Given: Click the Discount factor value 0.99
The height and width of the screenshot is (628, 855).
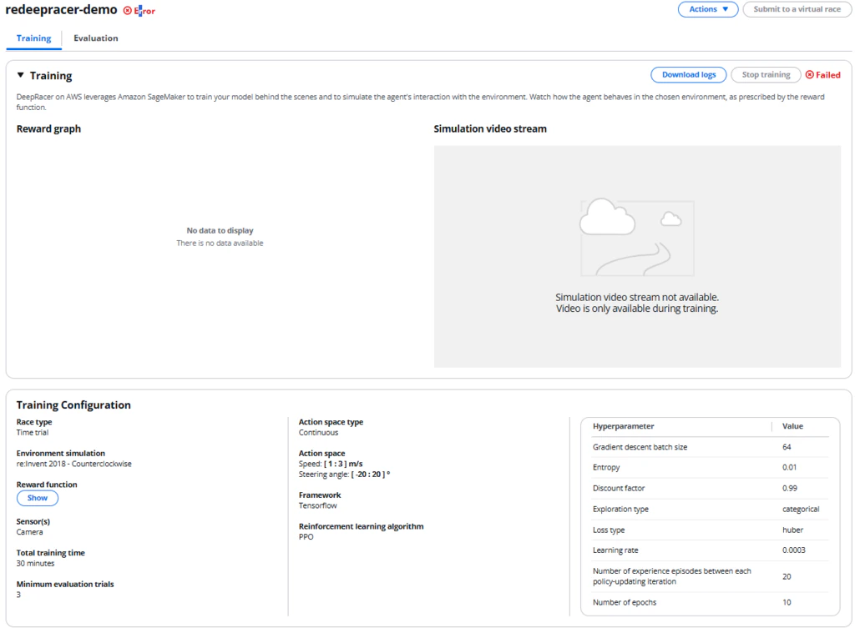Looking at the screenshot, I should 790,489.
